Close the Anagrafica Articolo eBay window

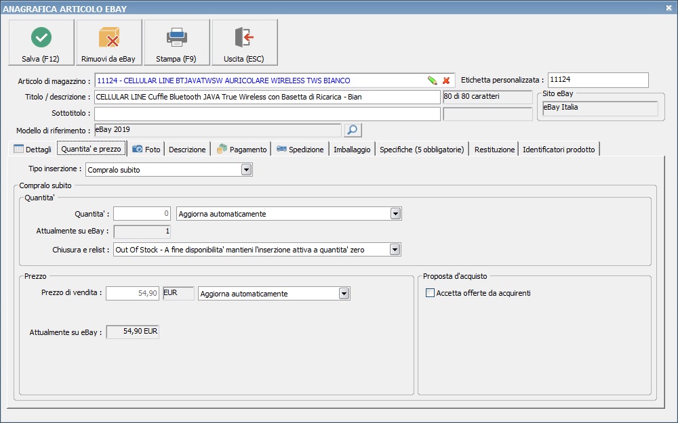coord(669,7)
